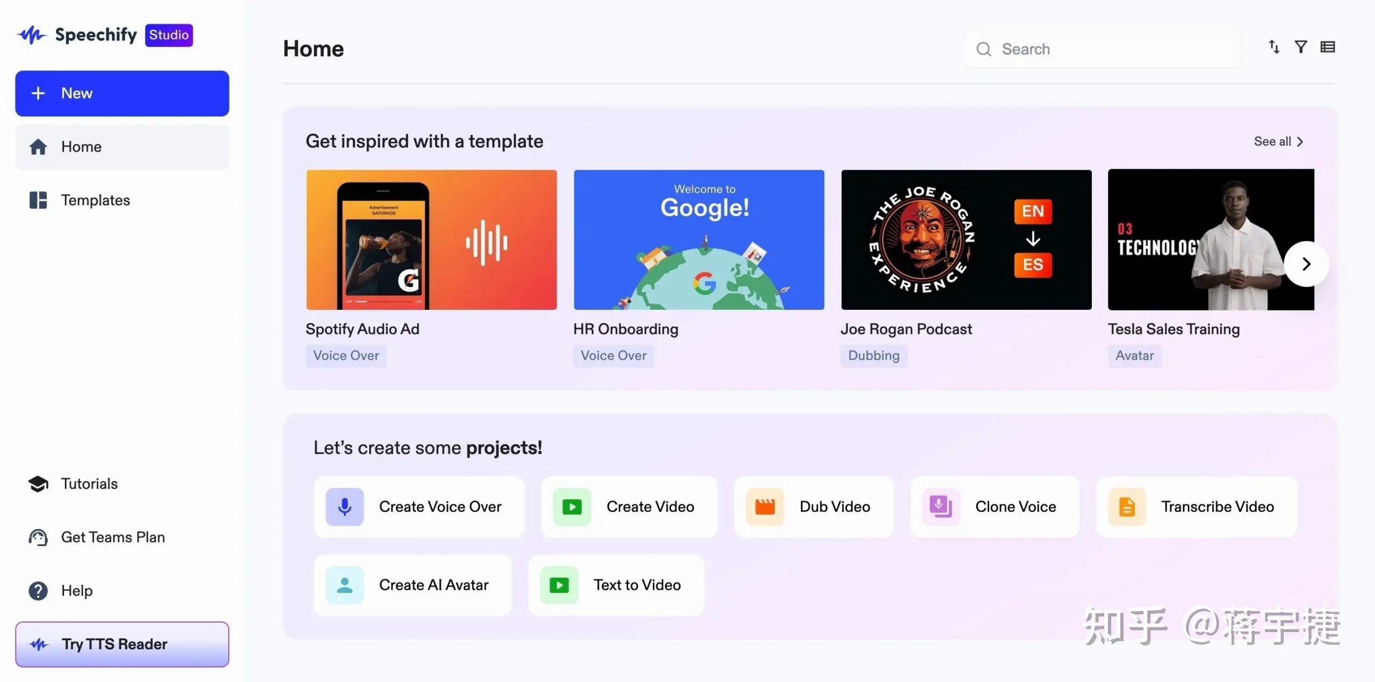Open the New project button

pos(122,93)
